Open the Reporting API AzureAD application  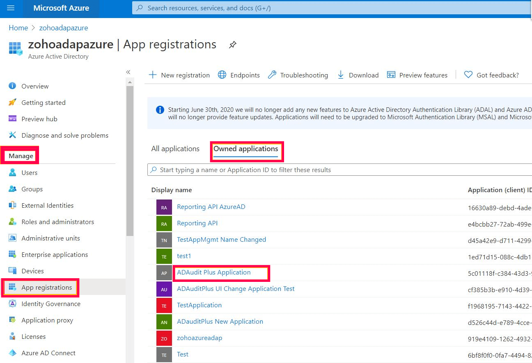point(211,207)
